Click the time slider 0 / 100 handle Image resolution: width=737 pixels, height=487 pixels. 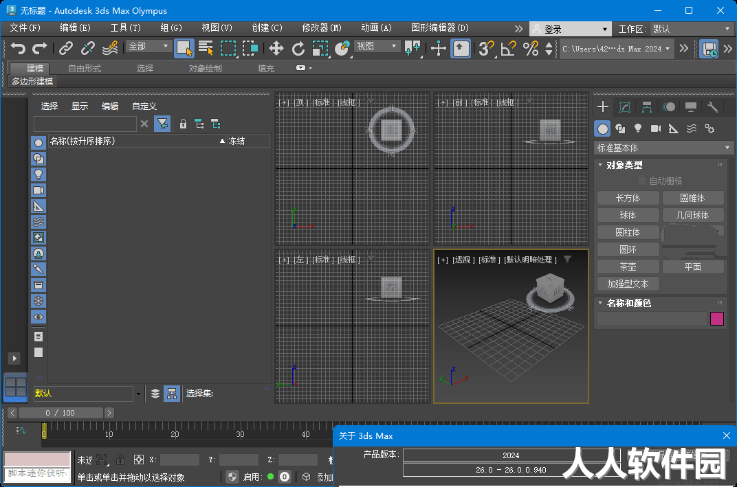[x=60, y=413]
